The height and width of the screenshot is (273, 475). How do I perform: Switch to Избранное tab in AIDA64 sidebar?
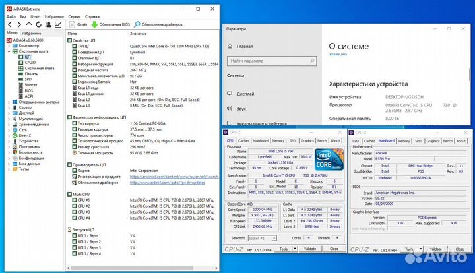coord(31,33)
